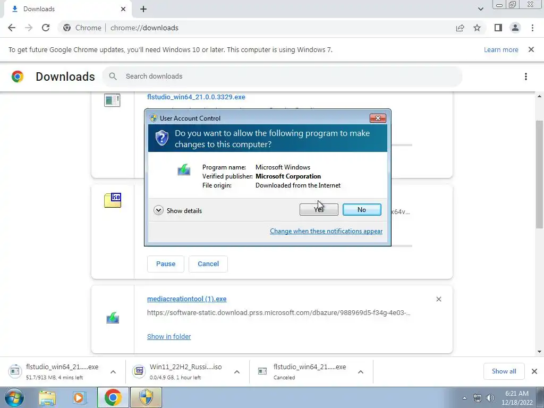This screenshot has height=408, width=544.
Task: Dismiss the Windows 10 update notice
Action: click(531, 49)
